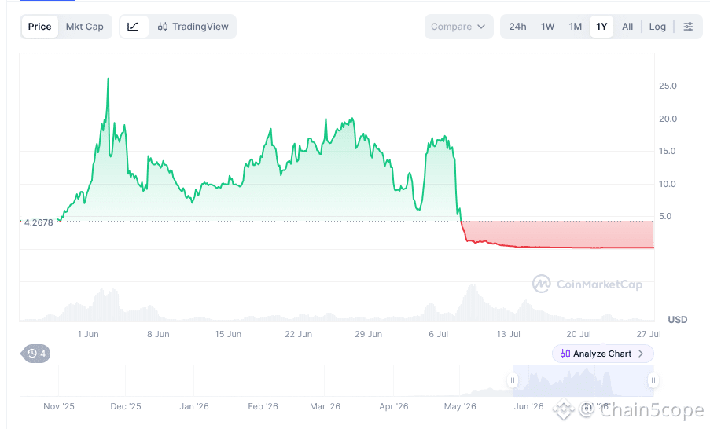Click selected range window in navigator
Image resolution: width=710 pixels, height=429 pixels.
583,380
